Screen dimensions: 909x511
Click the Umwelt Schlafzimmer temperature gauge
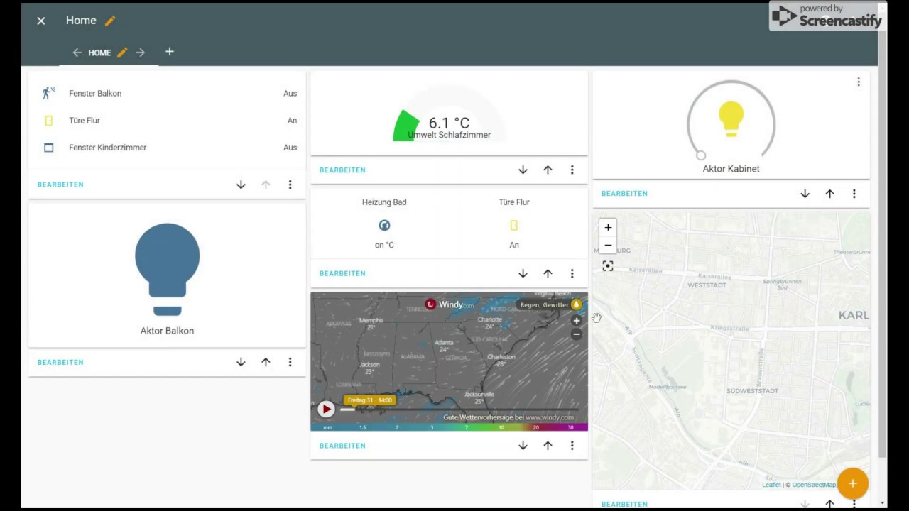coord(449,114)
